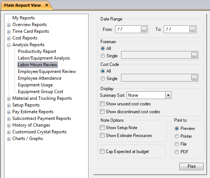Viewport: 210px width, 178px height.
Task: Select Pay Estimate Reports label
Action: [x=33, y=112]
